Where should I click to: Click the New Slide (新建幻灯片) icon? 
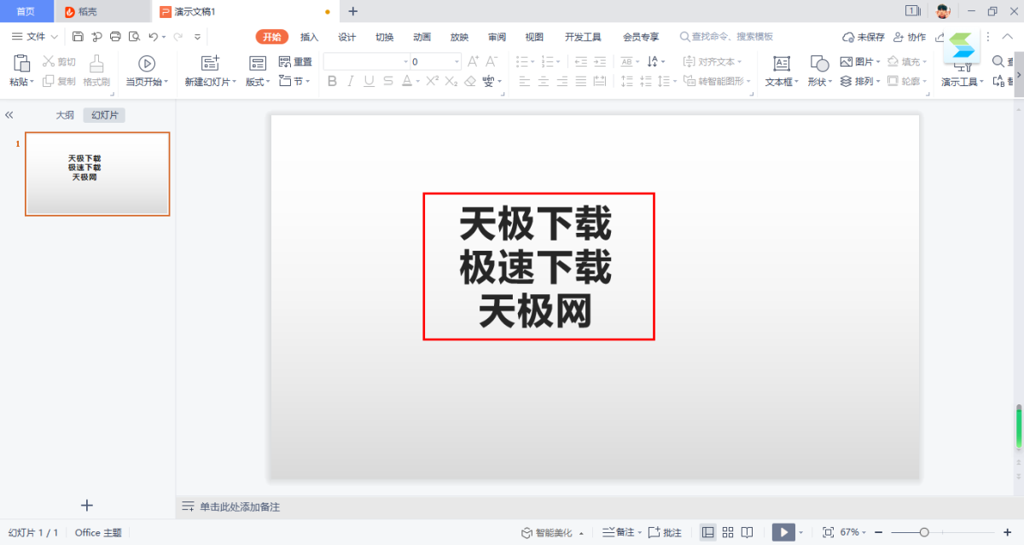(x=210, y=63)
